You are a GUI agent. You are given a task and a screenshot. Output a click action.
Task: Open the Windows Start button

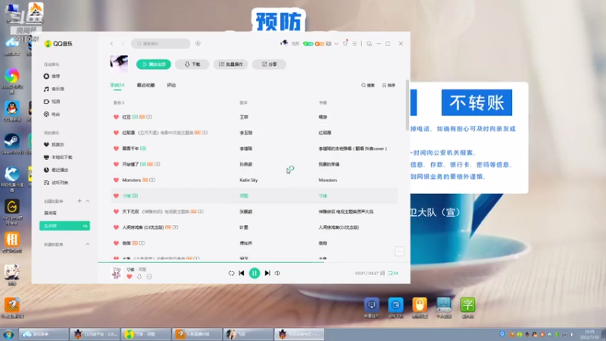(x=8, y=334)
